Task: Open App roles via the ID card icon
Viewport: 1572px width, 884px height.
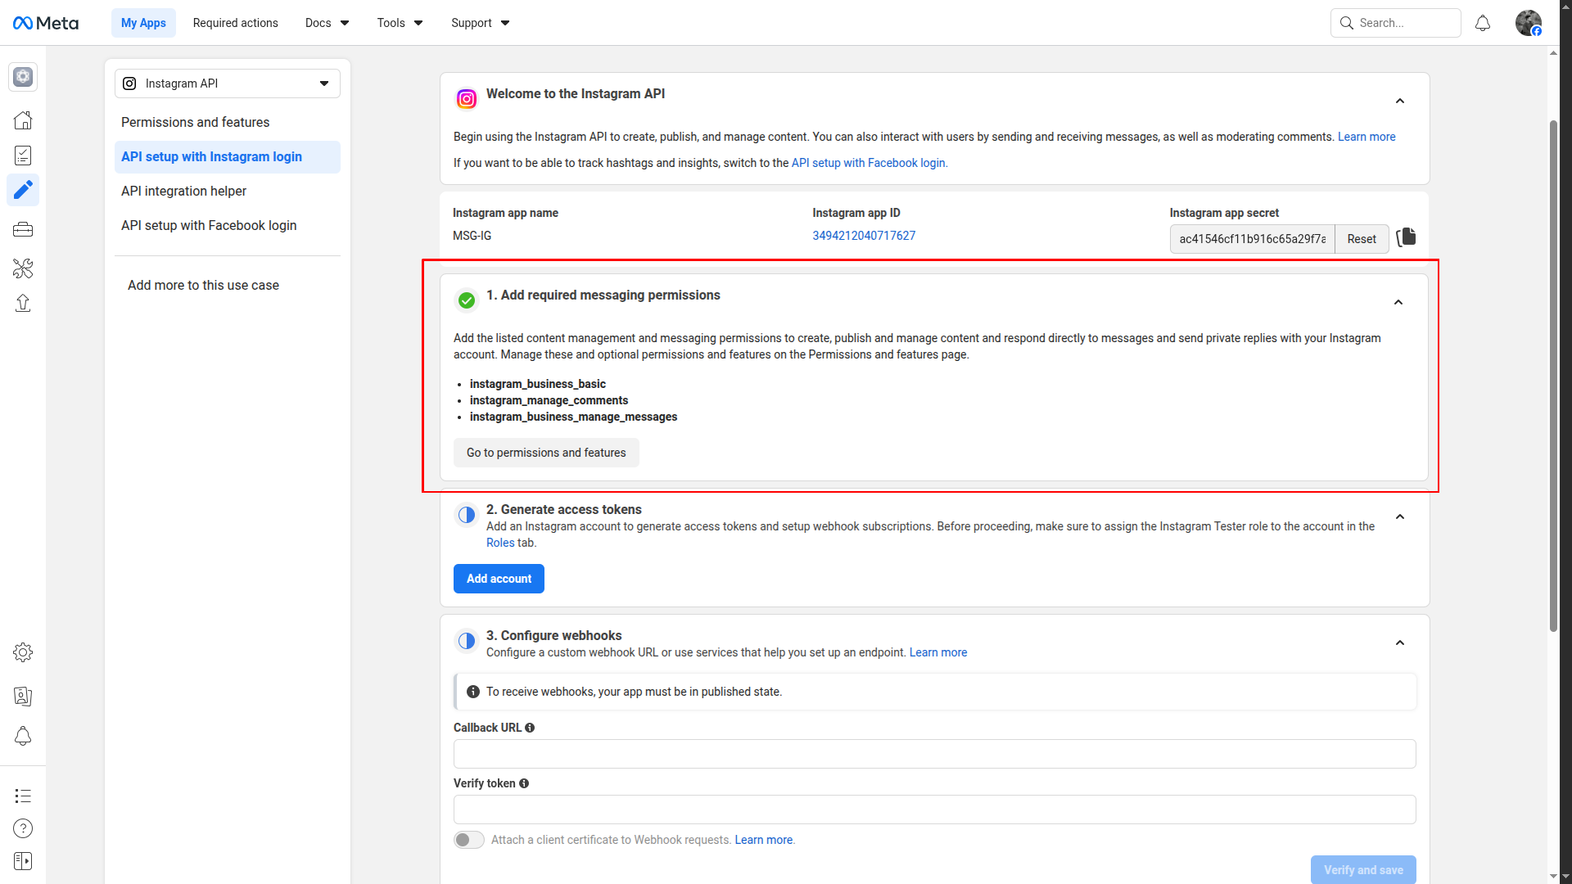Action: point(23,697)
